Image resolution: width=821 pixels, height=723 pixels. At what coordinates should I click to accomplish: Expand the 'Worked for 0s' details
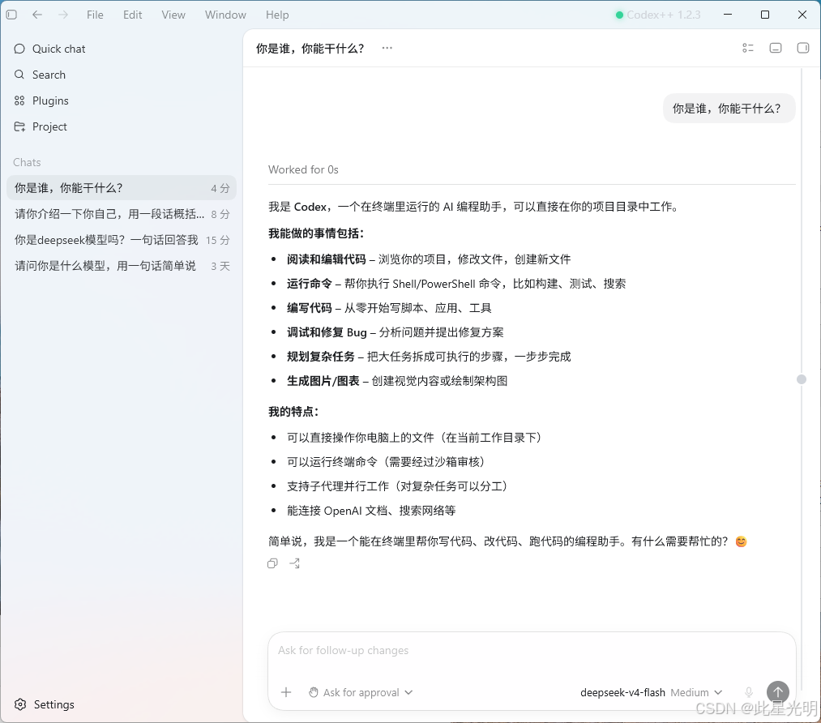pos(303,169)
